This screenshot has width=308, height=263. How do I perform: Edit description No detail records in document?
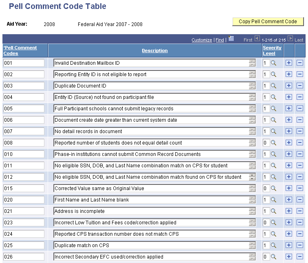[154, 131]
